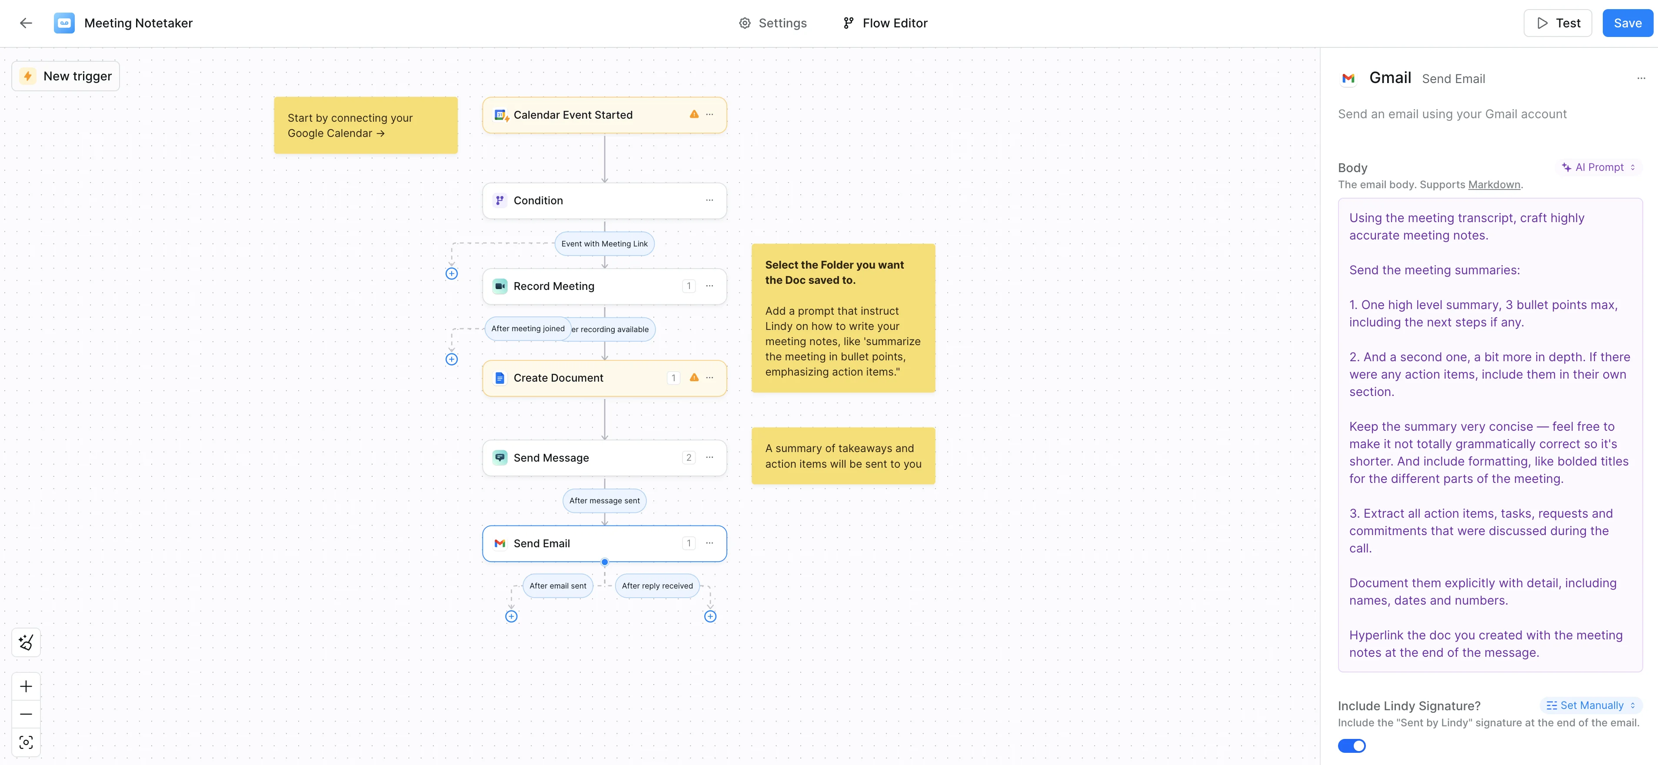Switch to the Flow Editor tab
The image size is (1658, 765).
[885, 23]
